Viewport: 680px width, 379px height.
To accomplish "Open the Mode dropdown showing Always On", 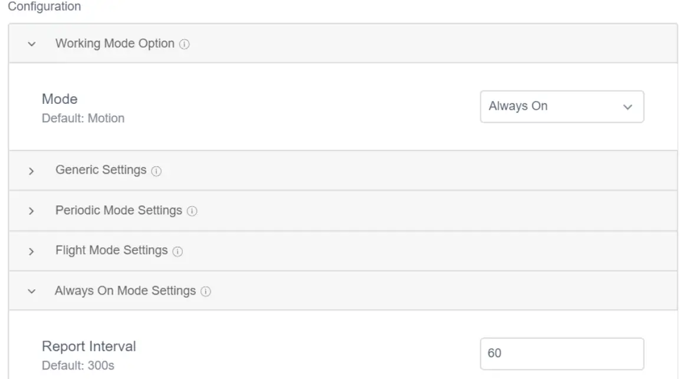I will 554,107.
